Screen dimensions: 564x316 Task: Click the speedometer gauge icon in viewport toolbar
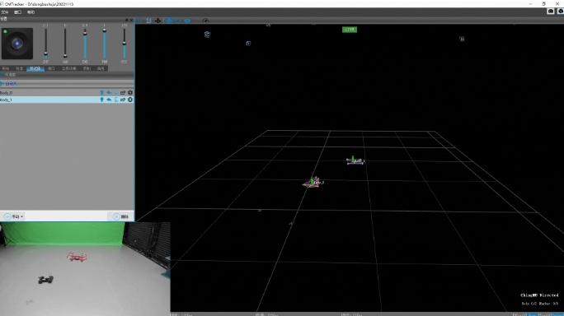[x=205, y=21]
